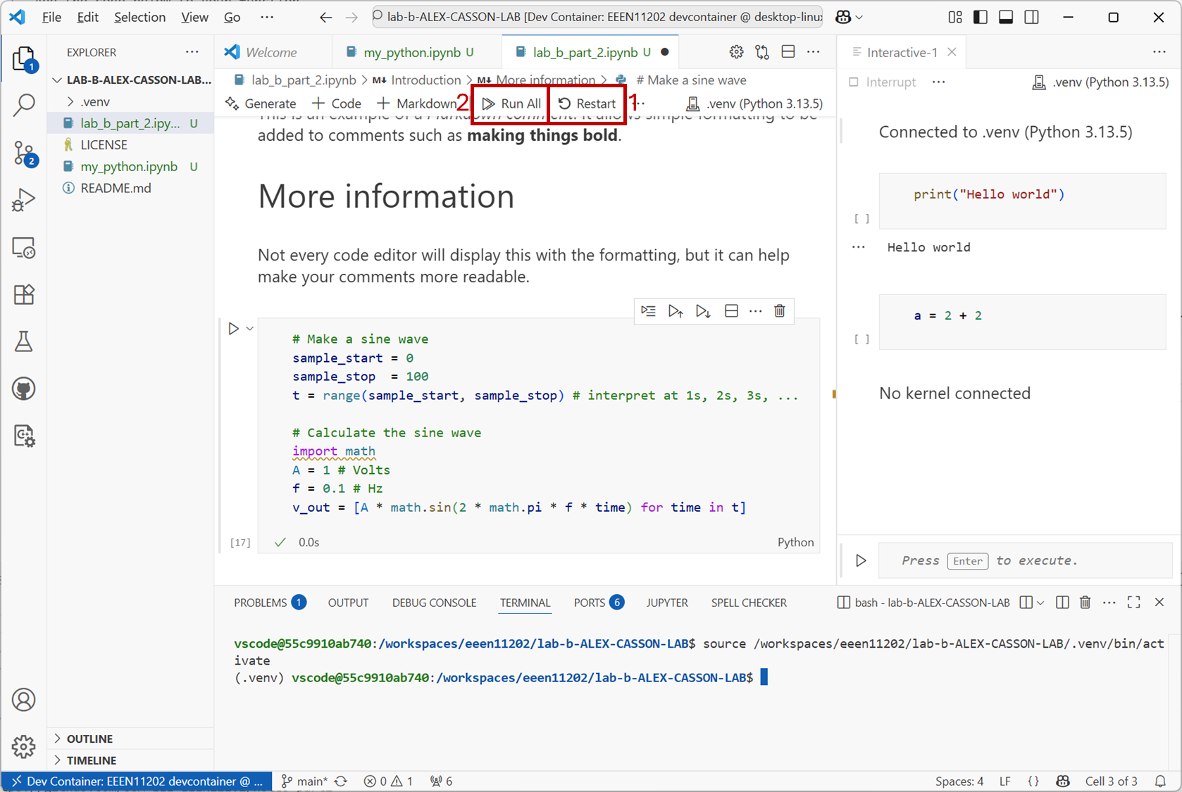Switch to my_python.ipynb tab
The width and height of the screenshot is (1182, 792).
pos(411,52)
